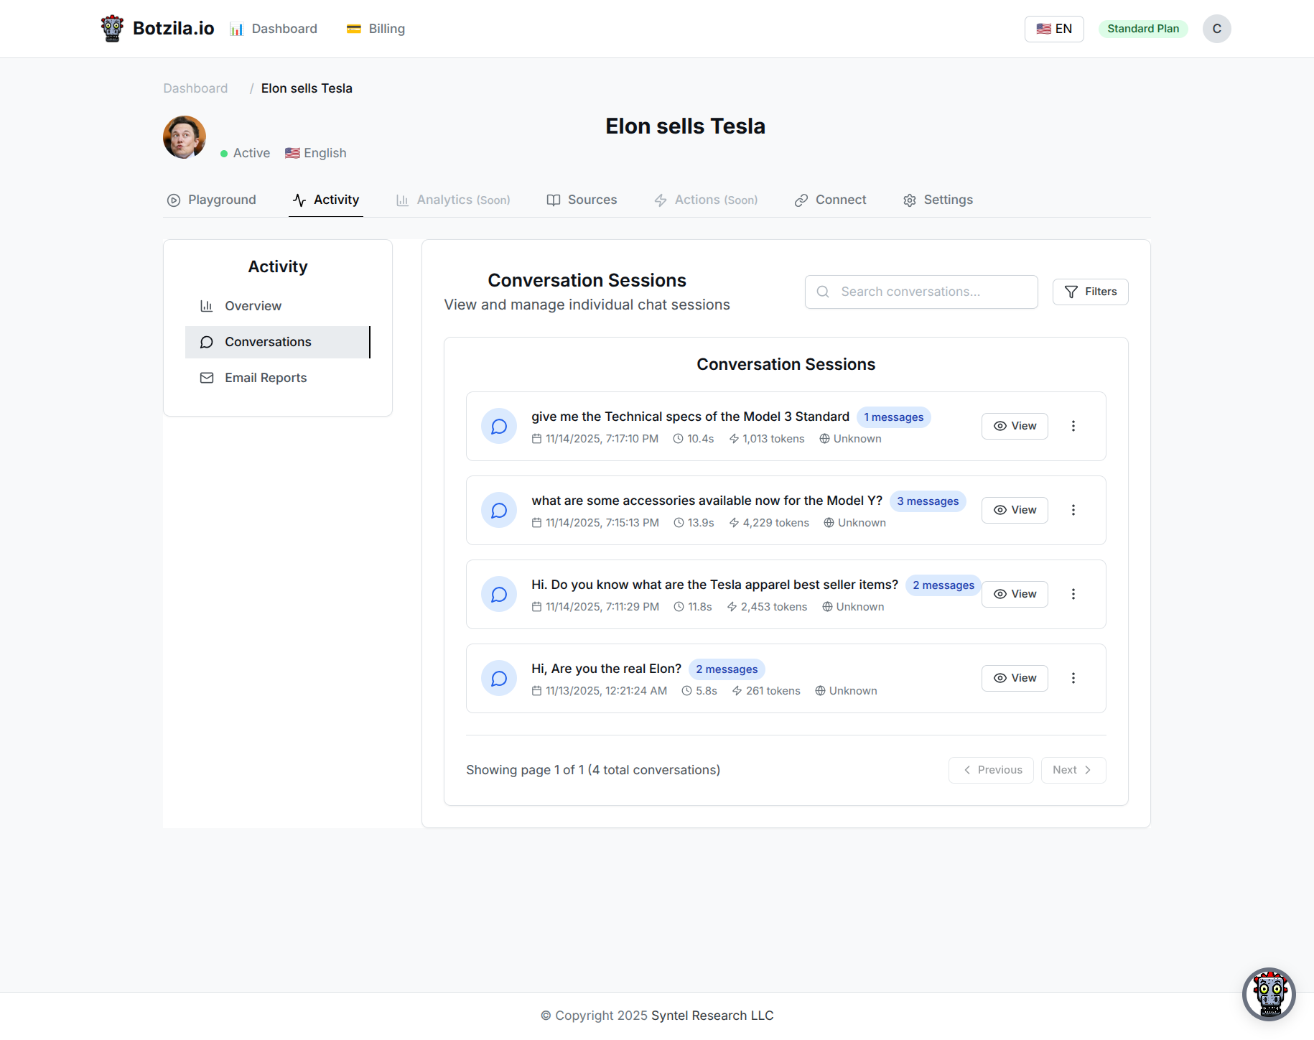Switch to the Activity tab

coord(326,200)
